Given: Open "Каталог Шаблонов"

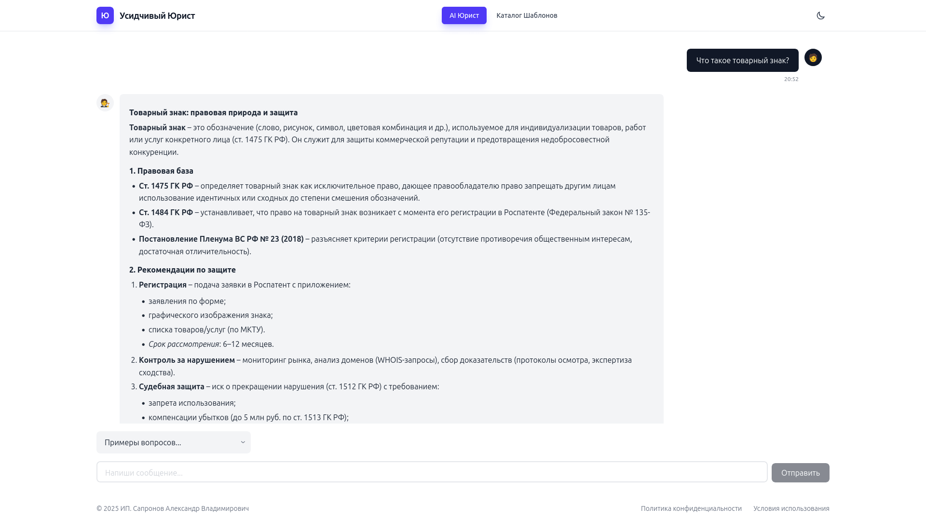Looking at the screenshot, I should click(527, 15).
